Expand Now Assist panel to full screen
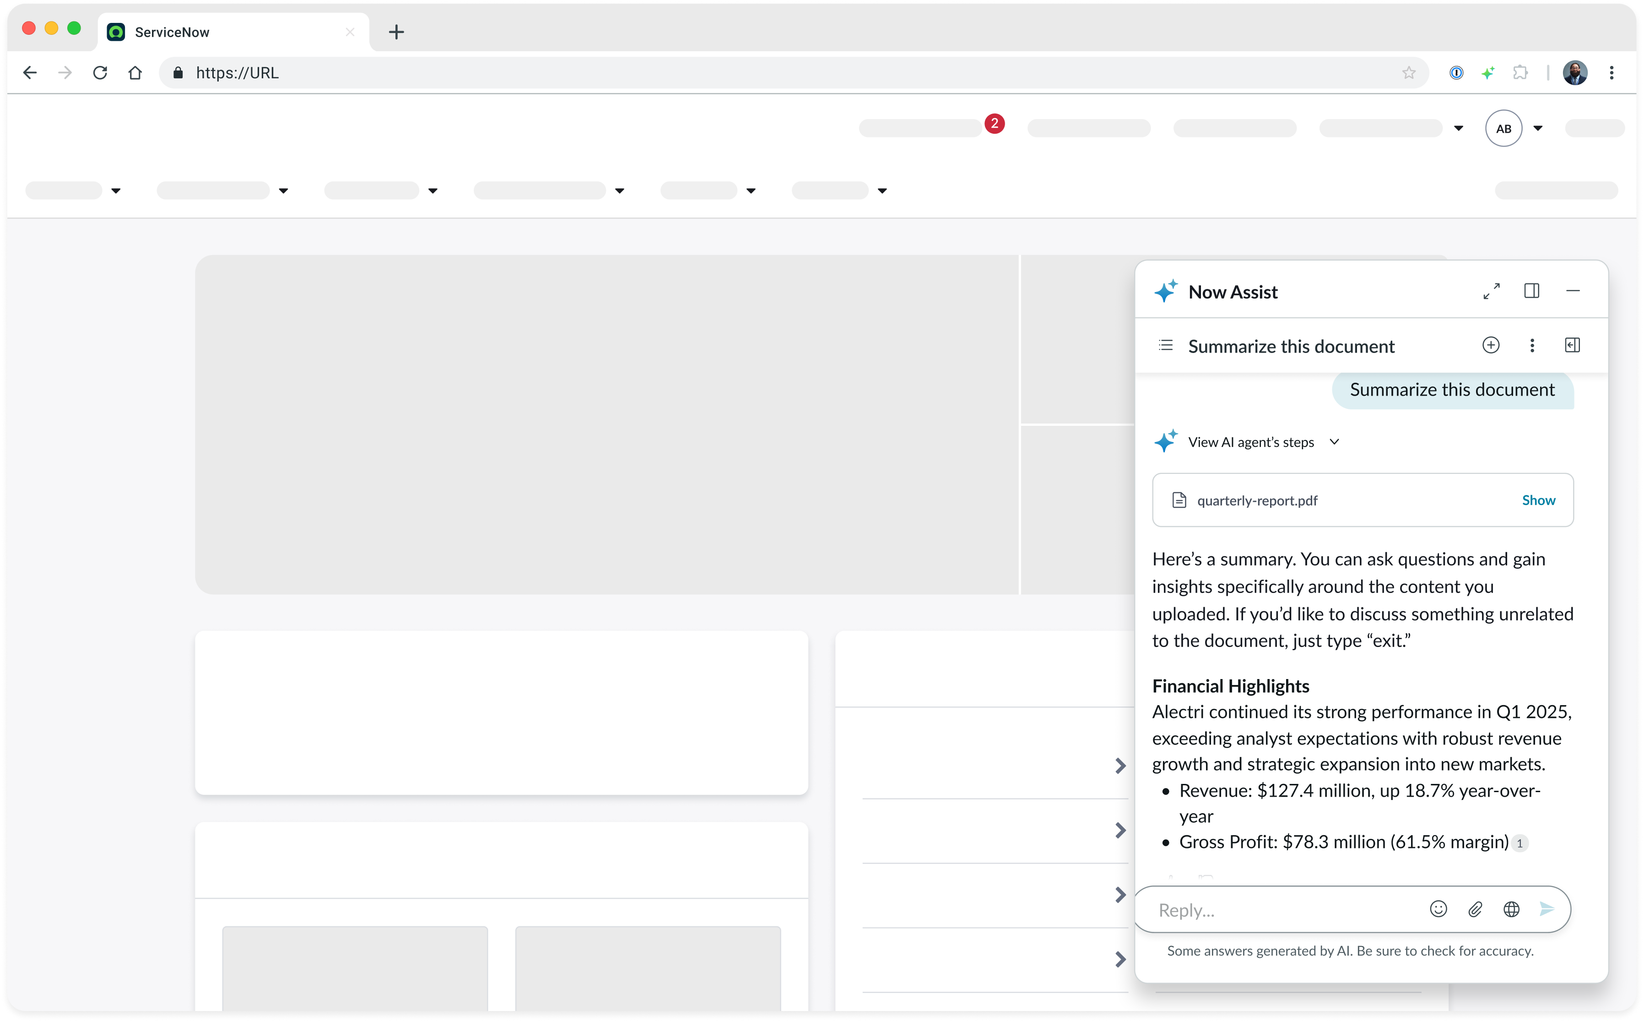The width and height of the screenshot is (1644, 1022). click(1491, 291)
